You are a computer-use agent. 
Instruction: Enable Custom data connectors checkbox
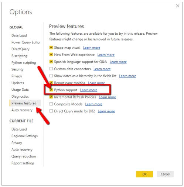51,69
